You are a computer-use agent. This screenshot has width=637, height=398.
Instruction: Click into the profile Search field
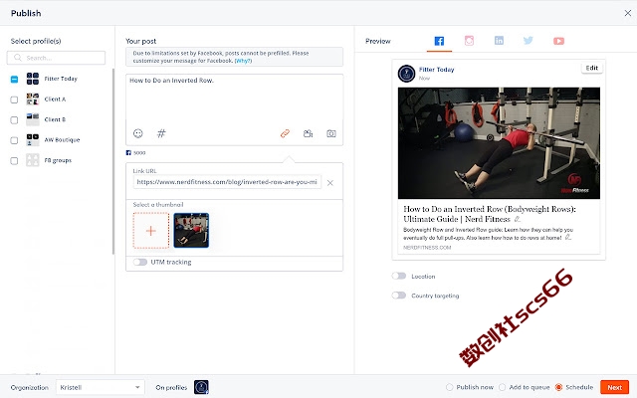[56, 58]
